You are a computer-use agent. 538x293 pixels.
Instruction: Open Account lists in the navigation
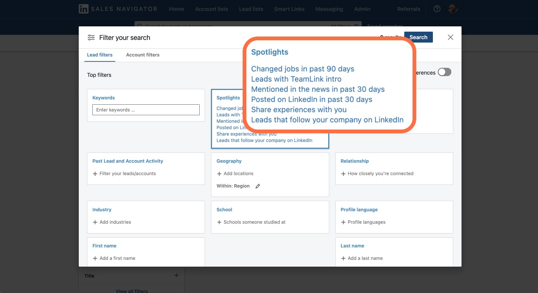(x=211, y=9)
